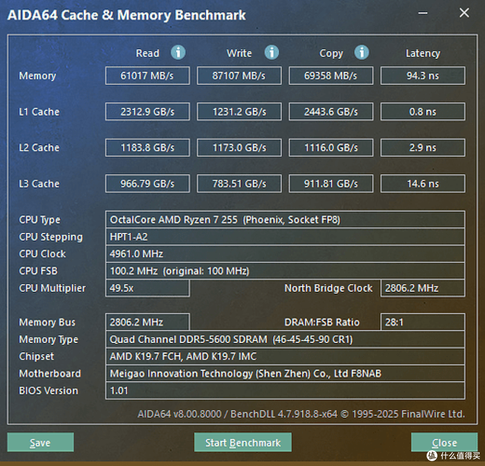Select L3 Cache read 966.79 GB/s
The height and width of the screenshot is (466, 485).
tap(148, 184)
